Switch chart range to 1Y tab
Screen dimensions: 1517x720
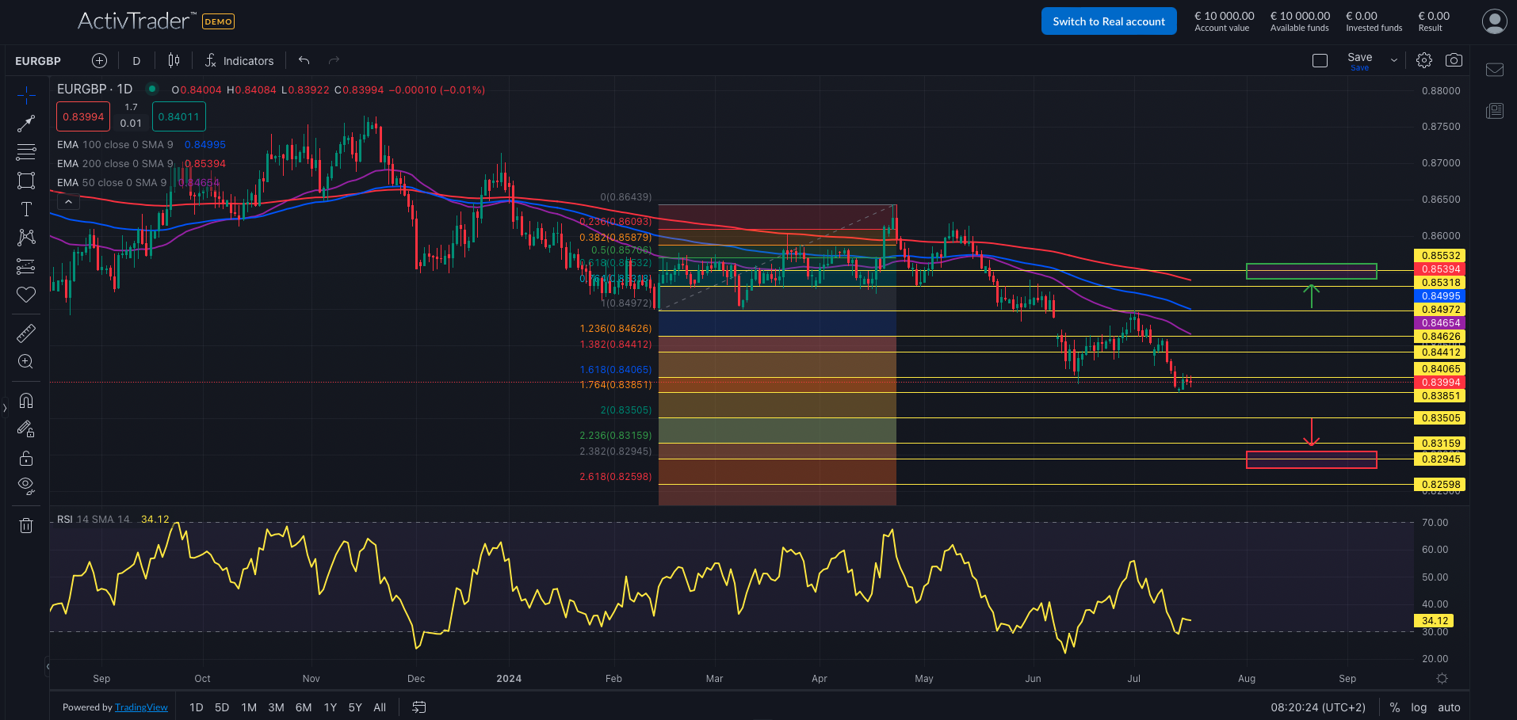click(330, 707)
